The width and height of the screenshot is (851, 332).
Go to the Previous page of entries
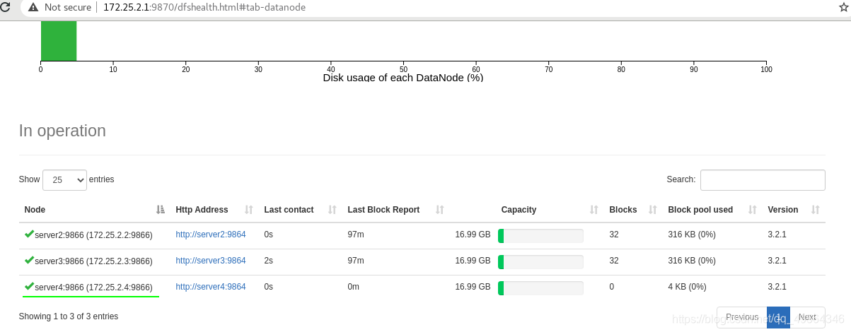tap(742, 317)
